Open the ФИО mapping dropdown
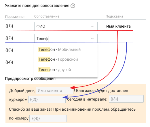Screen dimensions: 150x127 click(66, 26)
